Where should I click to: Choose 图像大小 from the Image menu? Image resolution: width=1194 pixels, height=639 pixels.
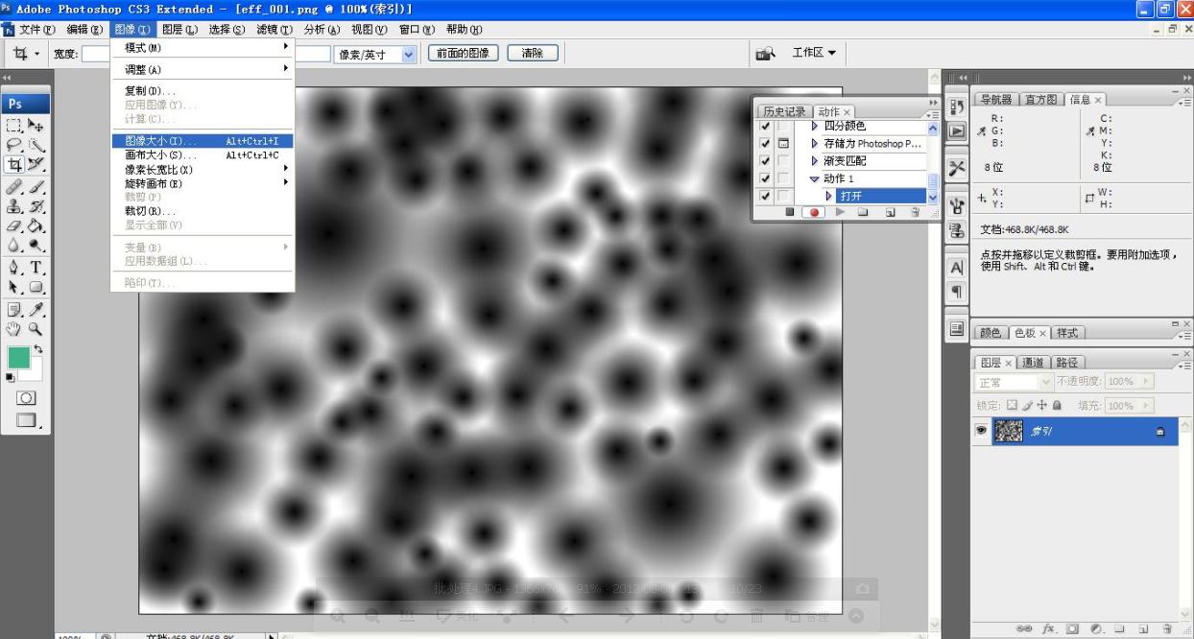[203, 141]
